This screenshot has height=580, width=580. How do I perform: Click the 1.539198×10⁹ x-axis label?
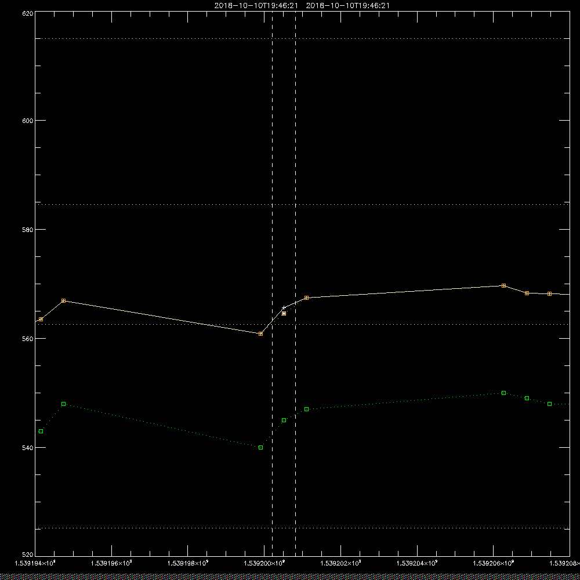[x=188, y=563]
